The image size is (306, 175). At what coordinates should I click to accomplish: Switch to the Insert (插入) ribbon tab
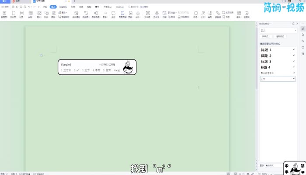click(x=53, y=7)
